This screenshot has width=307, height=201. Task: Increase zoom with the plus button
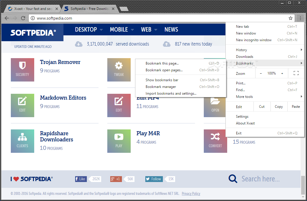pos(282,73)
